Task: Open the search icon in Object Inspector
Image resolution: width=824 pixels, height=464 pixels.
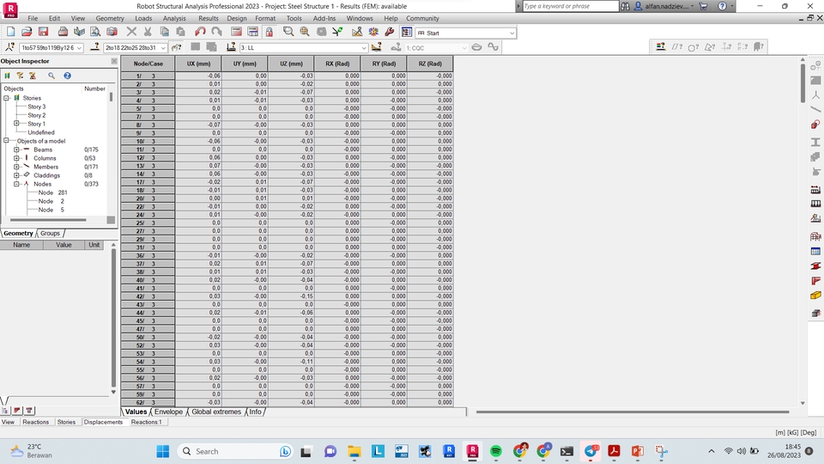Action: tap(51, 76)
